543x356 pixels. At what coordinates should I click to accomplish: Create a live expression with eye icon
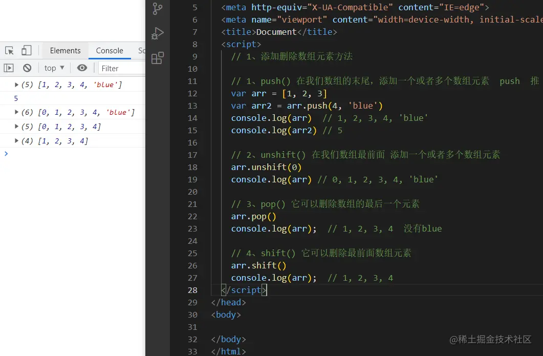tap(82, 68)
